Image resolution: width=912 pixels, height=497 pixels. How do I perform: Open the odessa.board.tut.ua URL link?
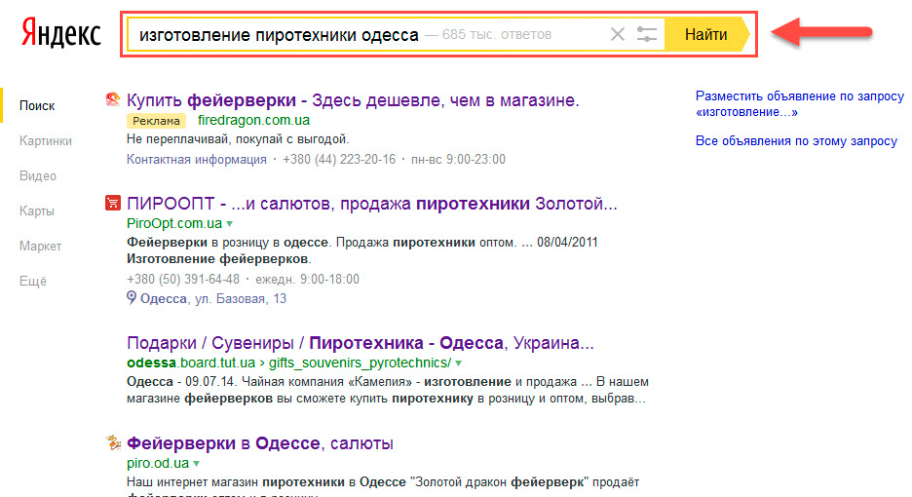(191, 363)
